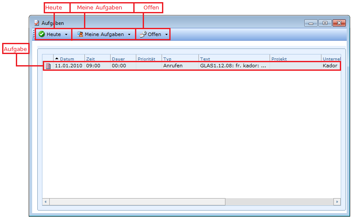This screenshot has height=217, width=351.
Task: Click the Offen filter icon
Action: (143, 34)
